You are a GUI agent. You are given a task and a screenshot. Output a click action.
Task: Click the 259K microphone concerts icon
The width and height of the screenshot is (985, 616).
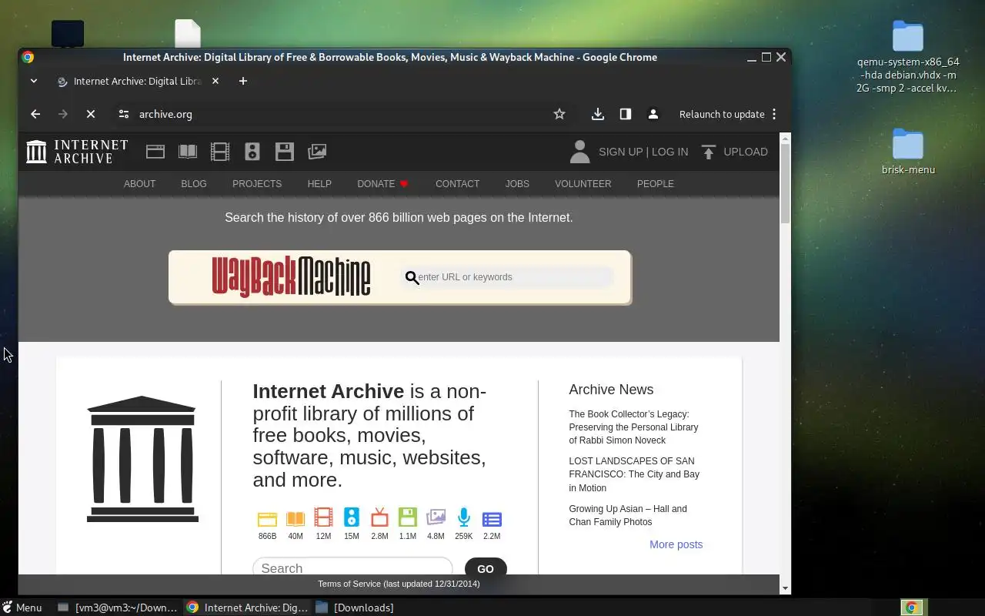(x=464, y=517)
